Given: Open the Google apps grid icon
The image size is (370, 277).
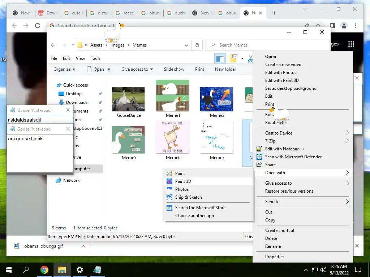Looking at the screenshot, I should (351, 44).
